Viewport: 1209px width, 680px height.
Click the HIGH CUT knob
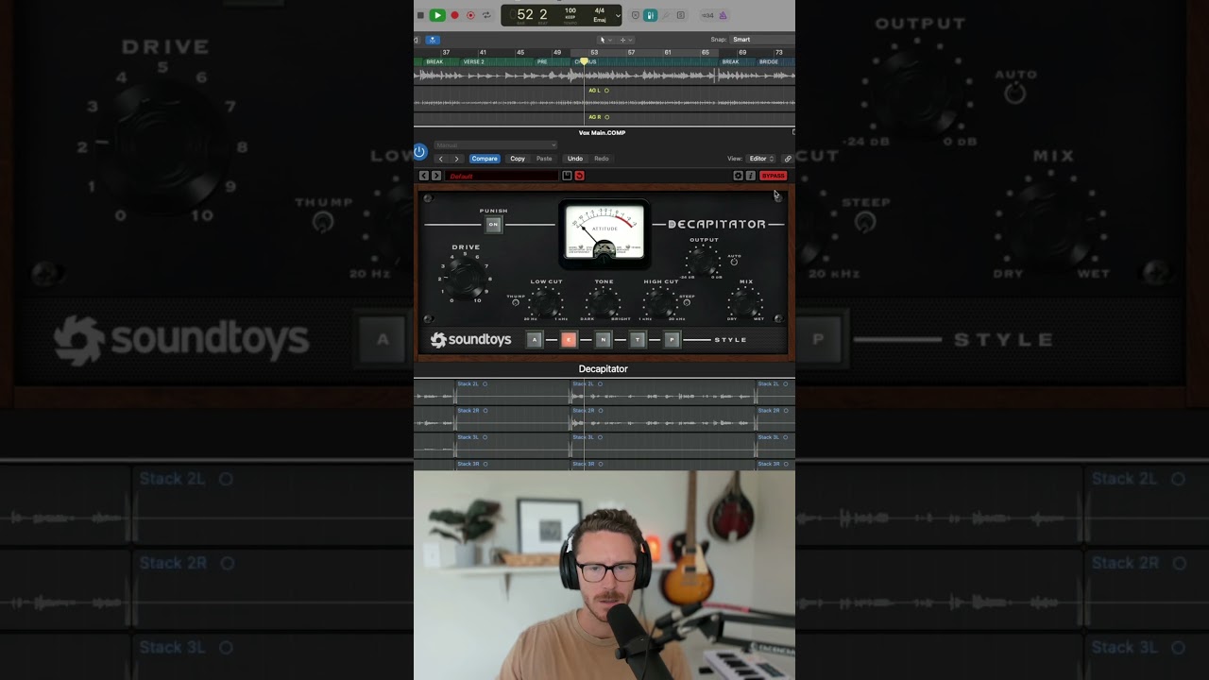pos(660,302)
